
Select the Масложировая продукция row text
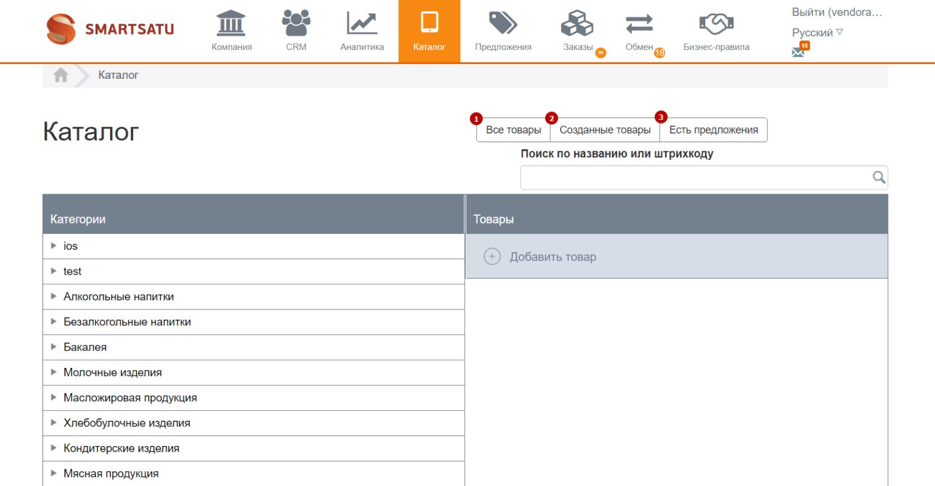pos(130,397)
